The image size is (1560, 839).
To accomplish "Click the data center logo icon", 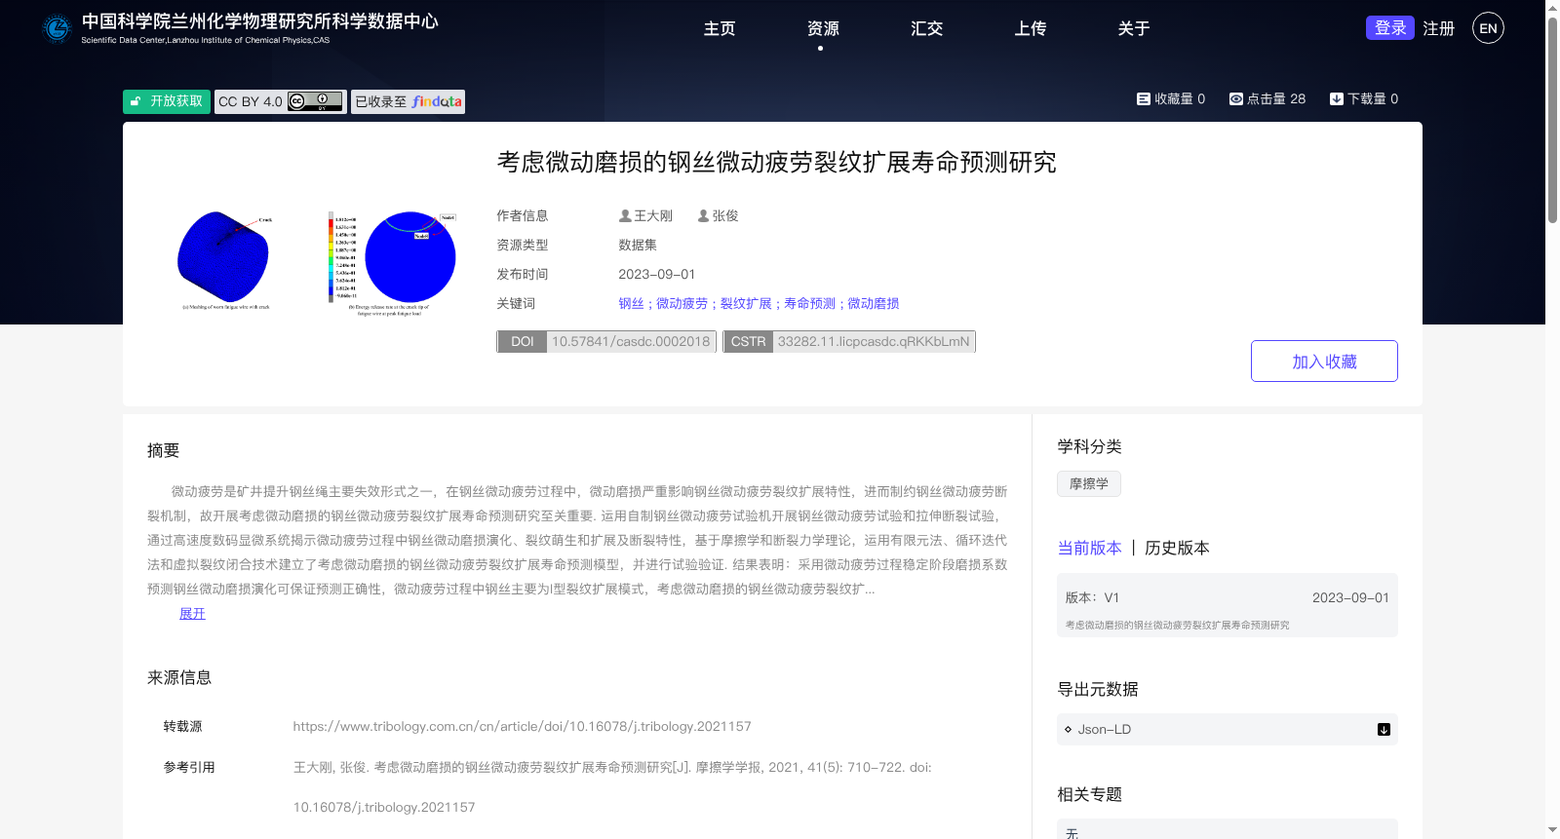I will (x=57, y=29).
